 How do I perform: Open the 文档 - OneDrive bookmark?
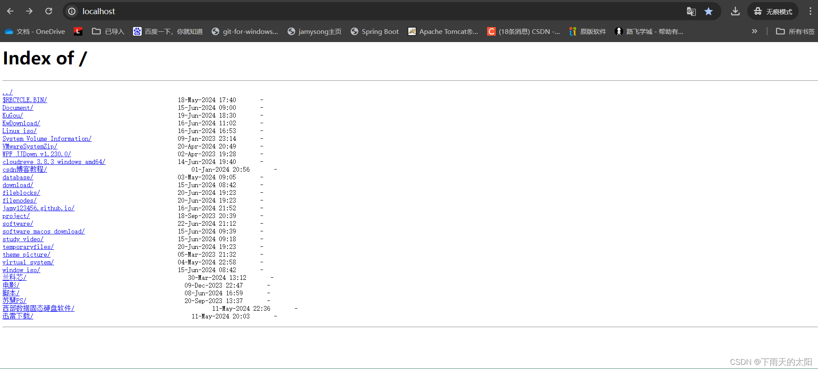(35, 31)
